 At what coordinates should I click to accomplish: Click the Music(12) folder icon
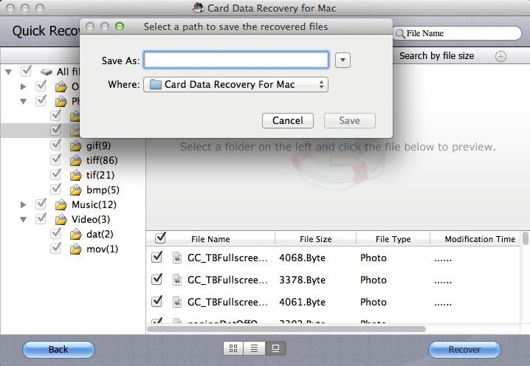tap(60, 204)
